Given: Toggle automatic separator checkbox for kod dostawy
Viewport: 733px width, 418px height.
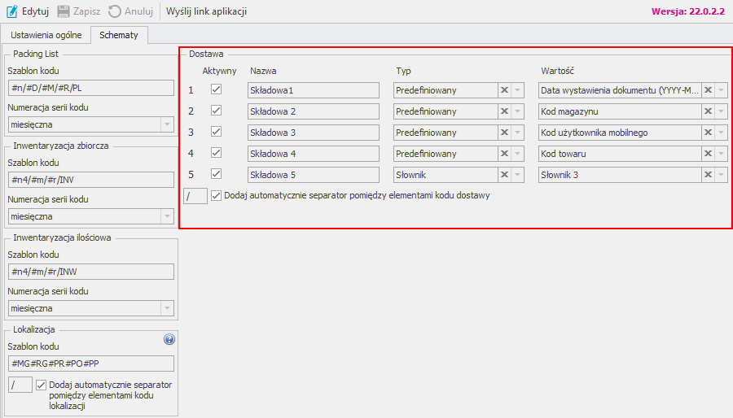Looking at the screenshot, I should click(217, 195).
